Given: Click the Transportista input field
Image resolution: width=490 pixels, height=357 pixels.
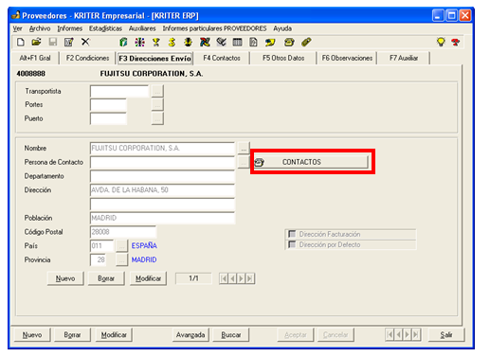Looking at the screenshot, I should point(119,91).
